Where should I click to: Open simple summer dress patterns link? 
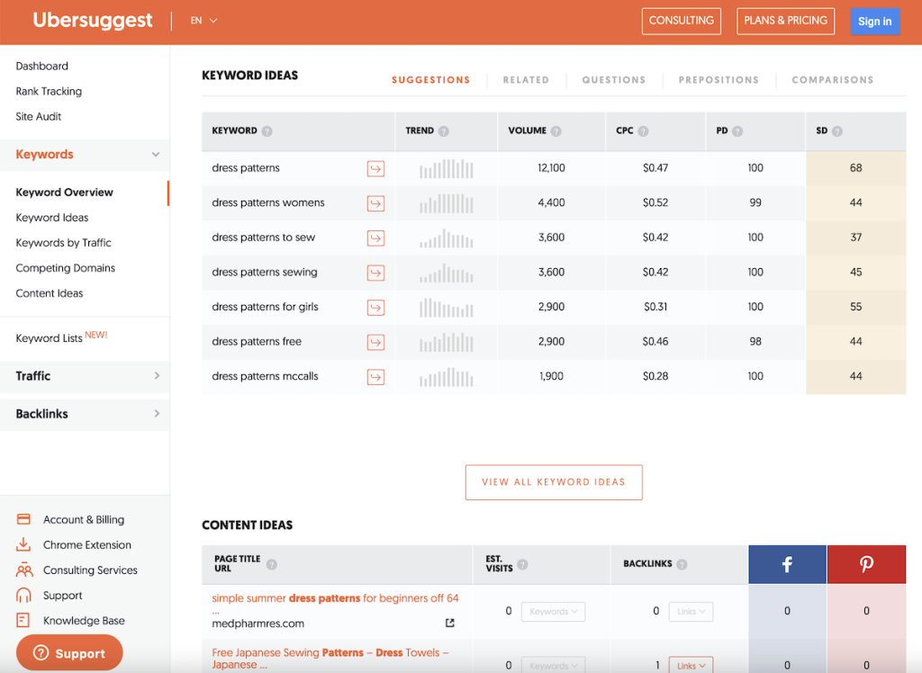click(335, 598)
